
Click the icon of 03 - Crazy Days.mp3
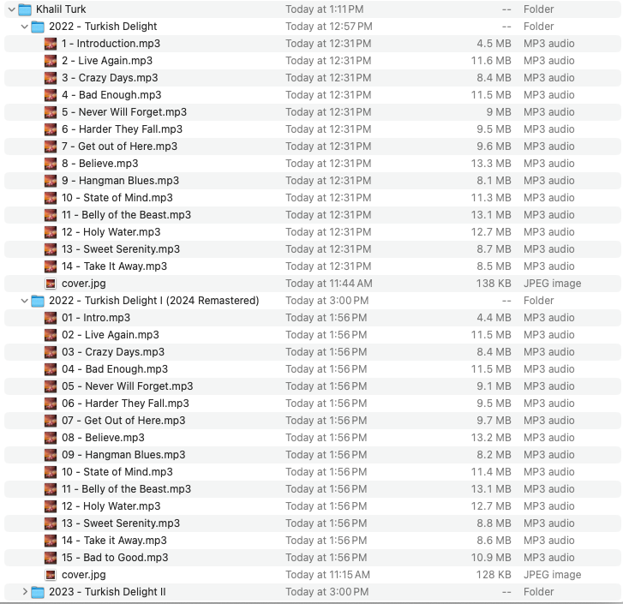[x=51, y=352]
